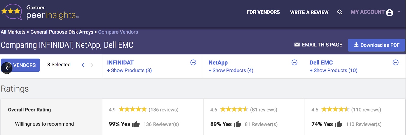The image size is (406, 135).
Task: Click the 74% Yes value
Action: (322, 124)
